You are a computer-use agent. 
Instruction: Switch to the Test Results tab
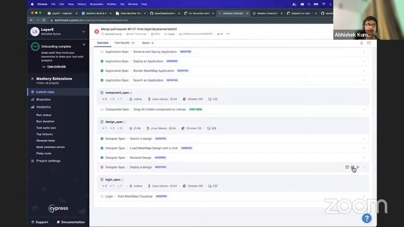click(124, 43)
